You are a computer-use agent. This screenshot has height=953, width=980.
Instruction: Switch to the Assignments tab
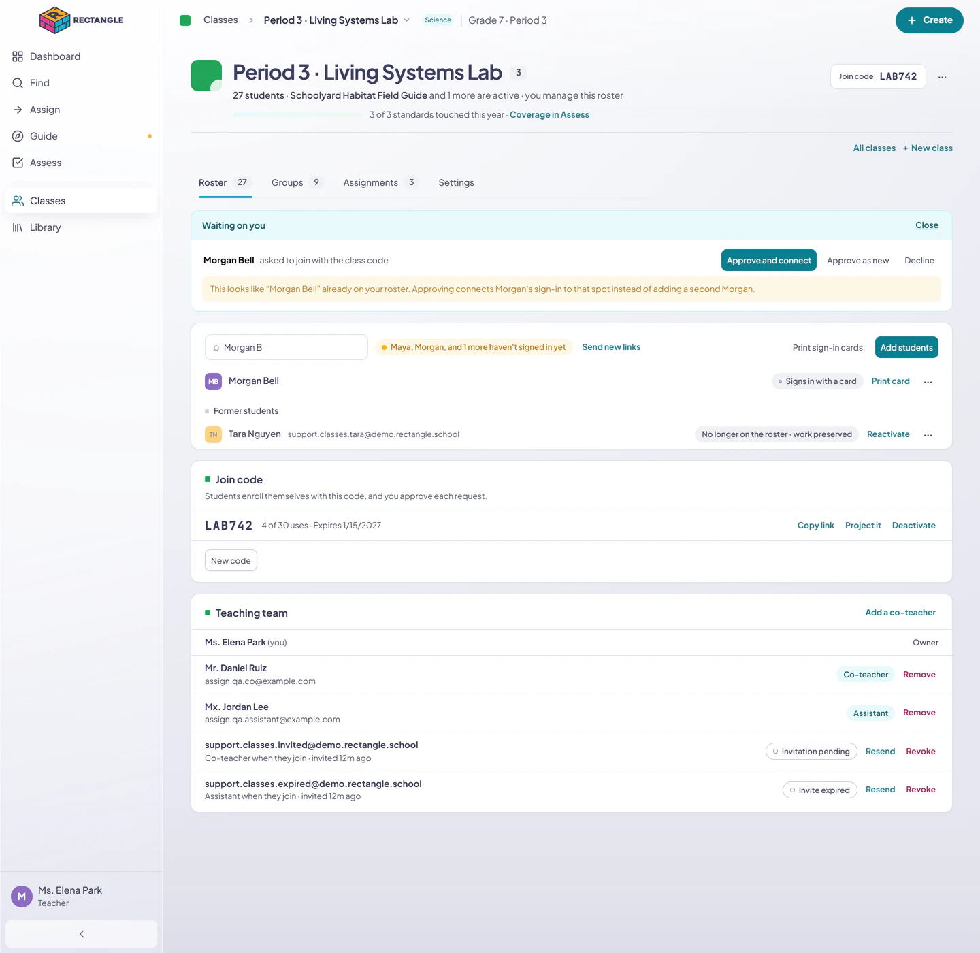tap(381, 182)
